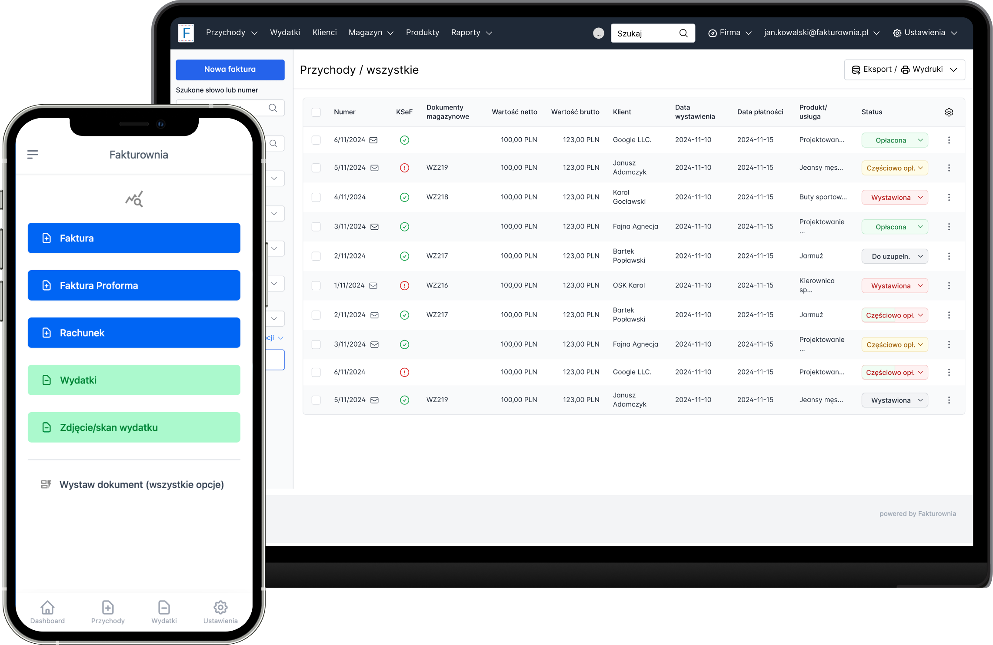Image resolution: width=993 pixels, height=645 pixels.
Task: Open the Klienci menu item
Action: 324,33
